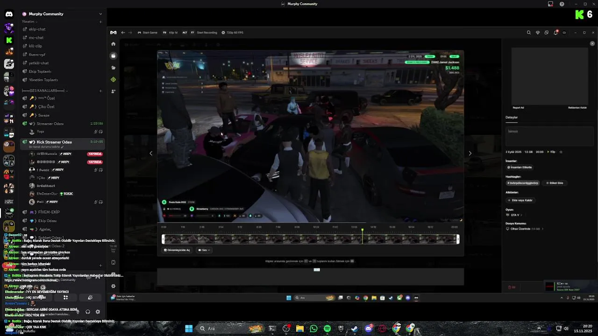The height and width of the screenshot is (336, 598).
Task: Join the Ekip Toplantı voice channel
Action: 40,71
